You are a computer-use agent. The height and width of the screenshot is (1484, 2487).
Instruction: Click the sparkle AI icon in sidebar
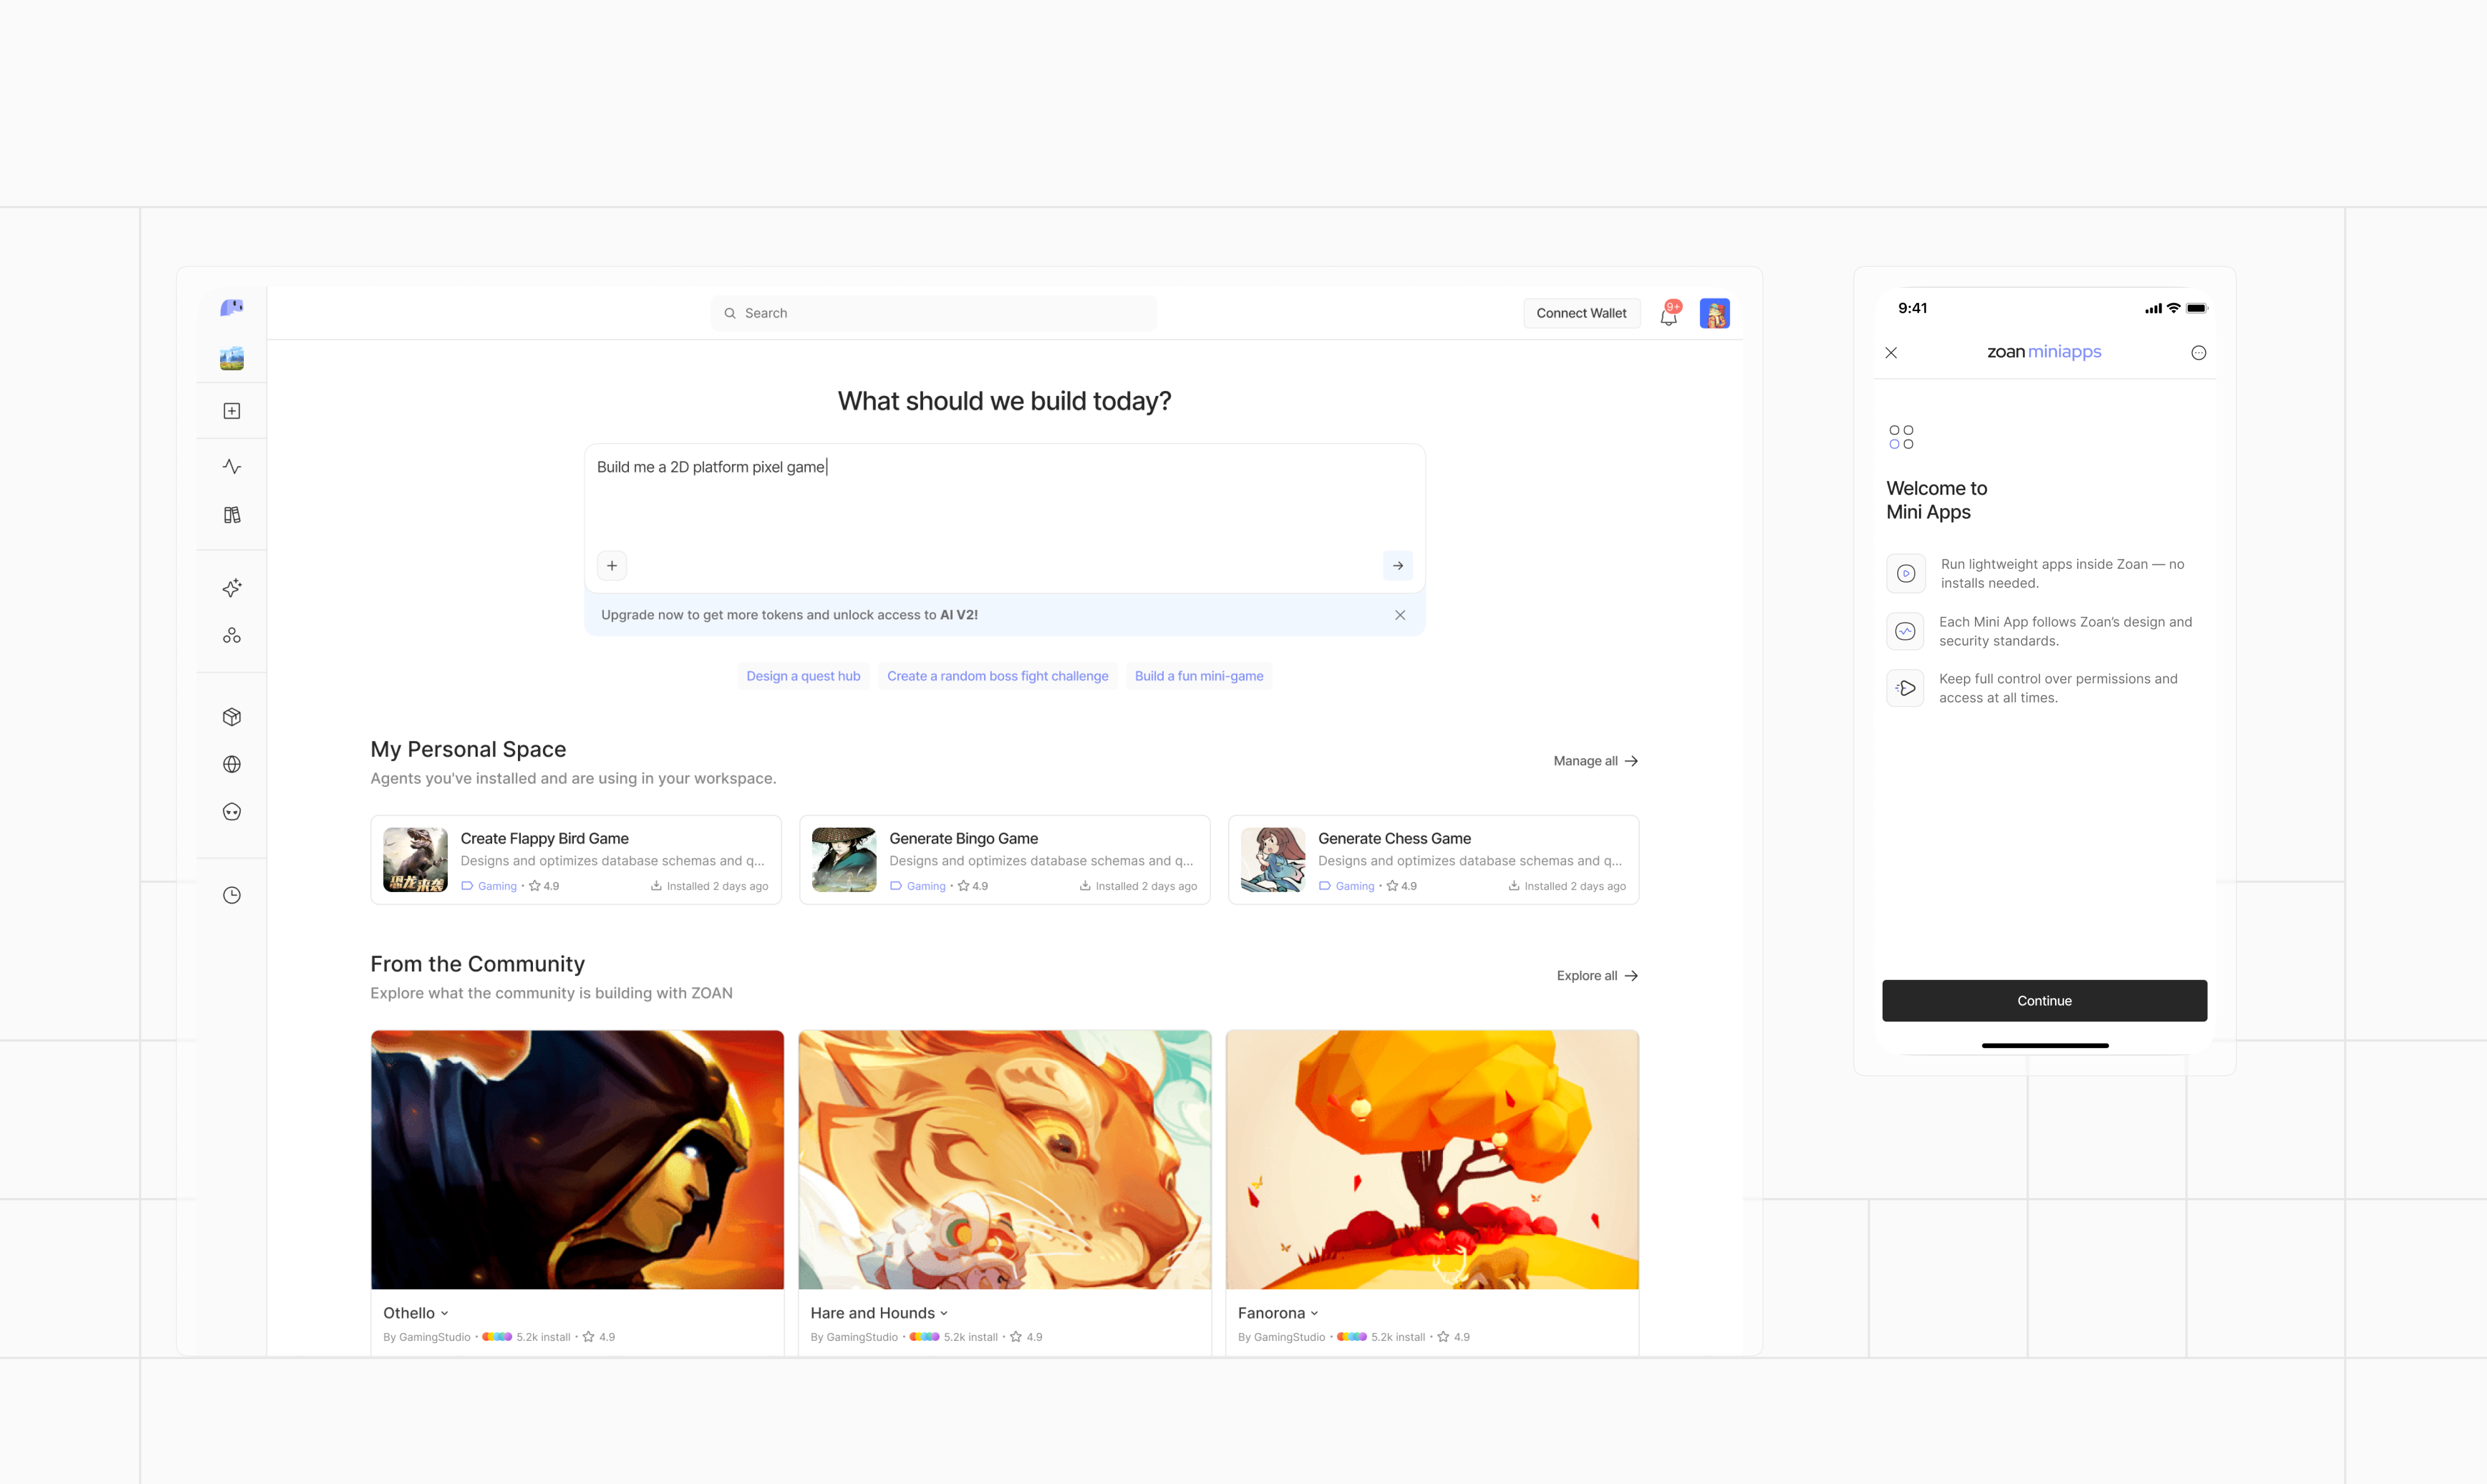point(232,588)
